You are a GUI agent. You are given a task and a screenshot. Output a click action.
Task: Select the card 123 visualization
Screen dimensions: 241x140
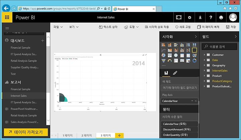(182, 61)
